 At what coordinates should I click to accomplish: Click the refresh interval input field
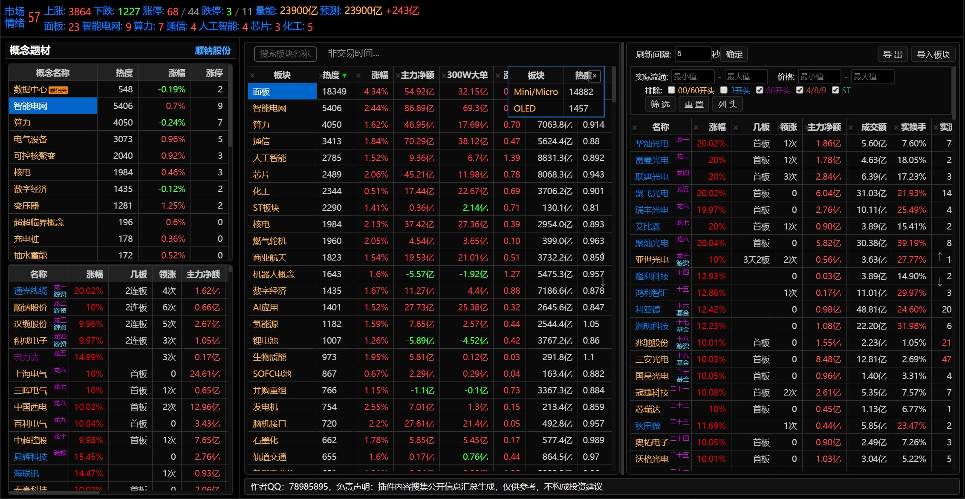693,54
